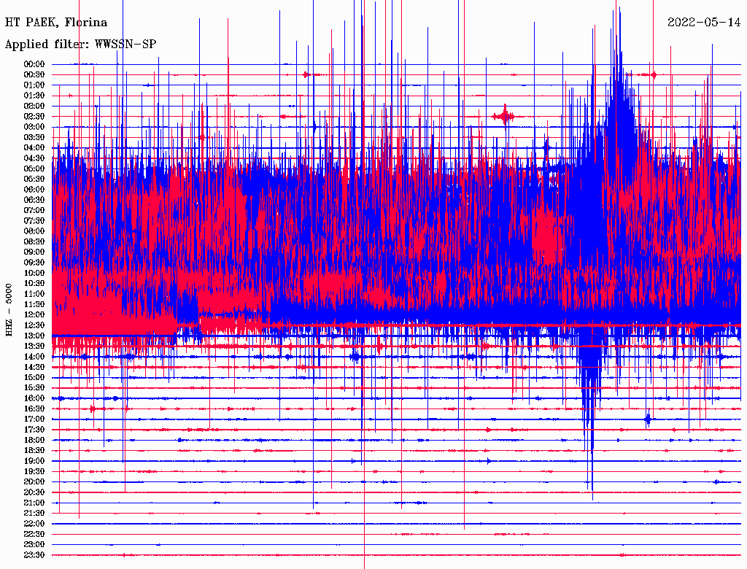The image size is (747, 569).
Task: Select the 10:00 time row label
Action: click(34, 273)
